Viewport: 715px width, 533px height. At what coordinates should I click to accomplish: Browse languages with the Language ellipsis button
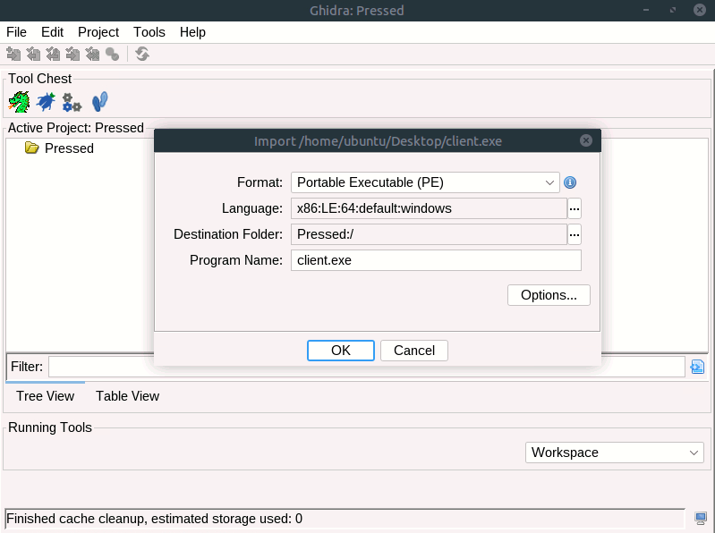click(x=575, y=208)
